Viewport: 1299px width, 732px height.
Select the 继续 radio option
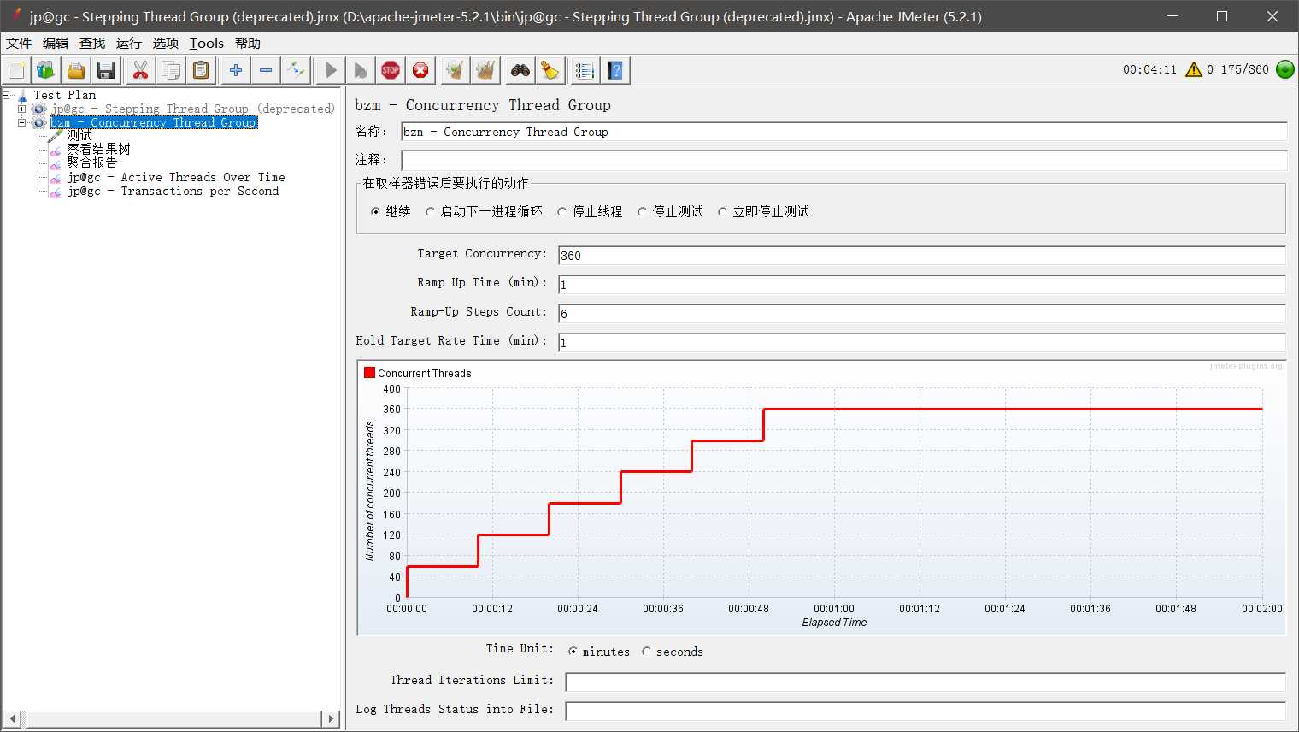tap(376, 212)
